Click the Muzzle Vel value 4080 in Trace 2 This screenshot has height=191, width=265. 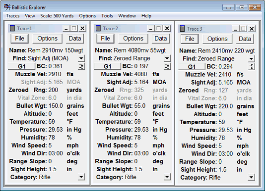point(140,74)
